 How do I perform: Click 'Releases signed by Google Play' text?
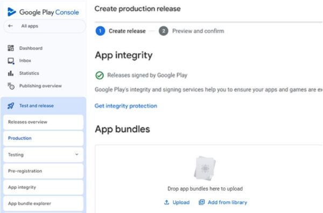click(148, 75)
